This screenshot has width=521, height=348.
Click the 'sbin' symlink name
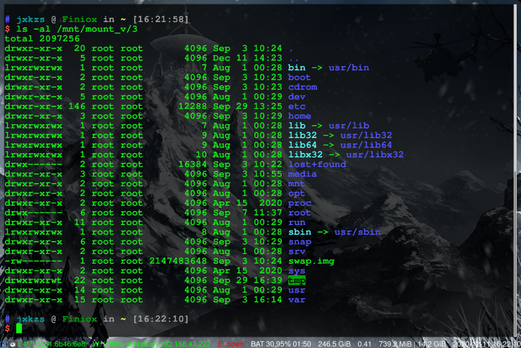point(300,232)
